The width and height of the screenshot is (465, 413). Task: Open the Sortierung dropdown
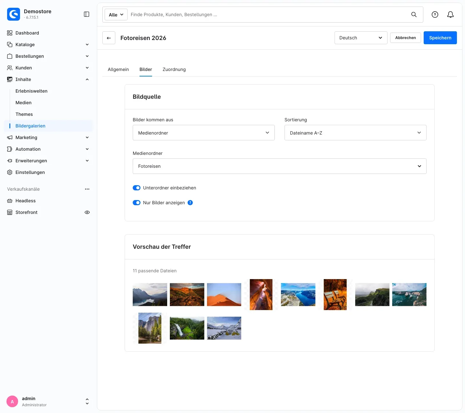coord(355,133)
